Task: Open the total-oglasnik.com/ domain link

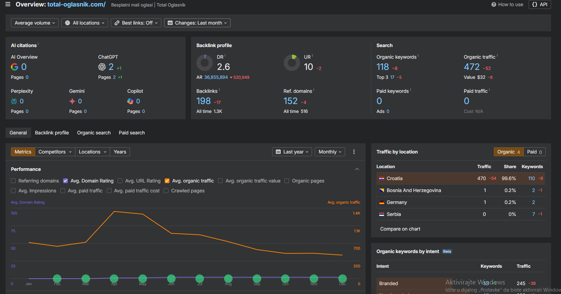Action: click(76, 4)
